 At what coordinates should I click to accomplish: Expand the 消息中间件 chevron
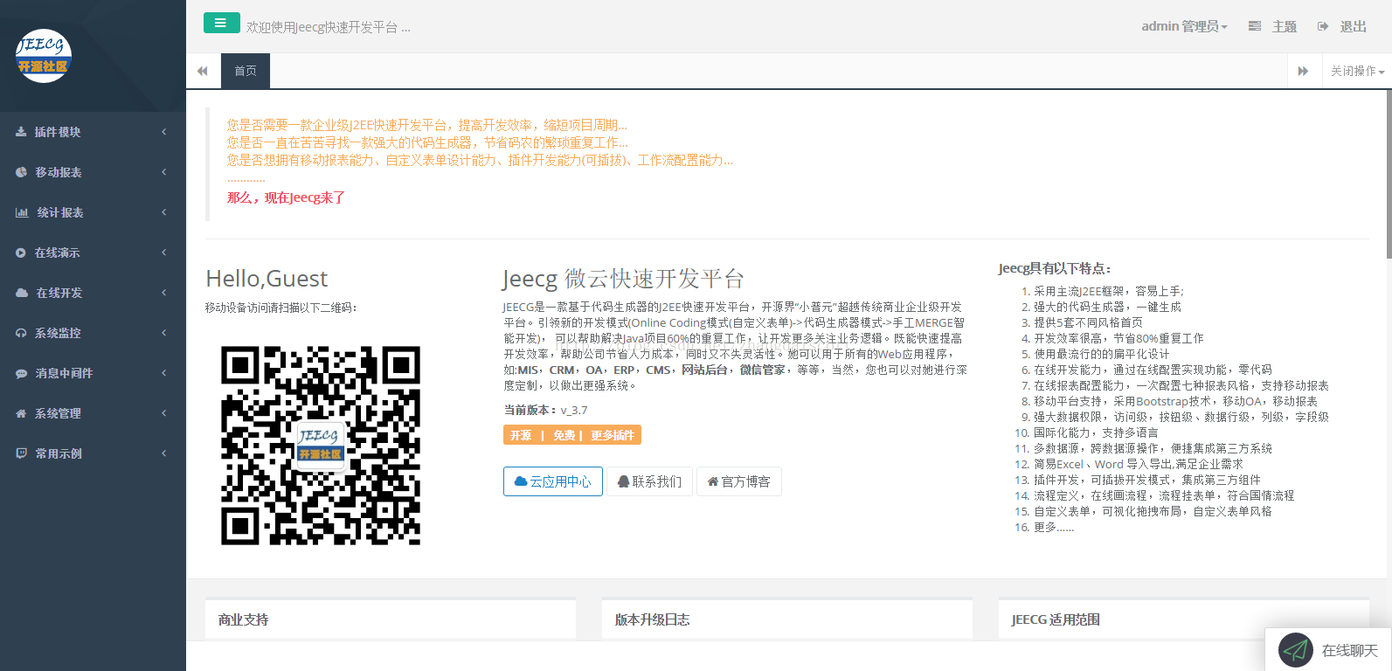click(x=164, y=373)
